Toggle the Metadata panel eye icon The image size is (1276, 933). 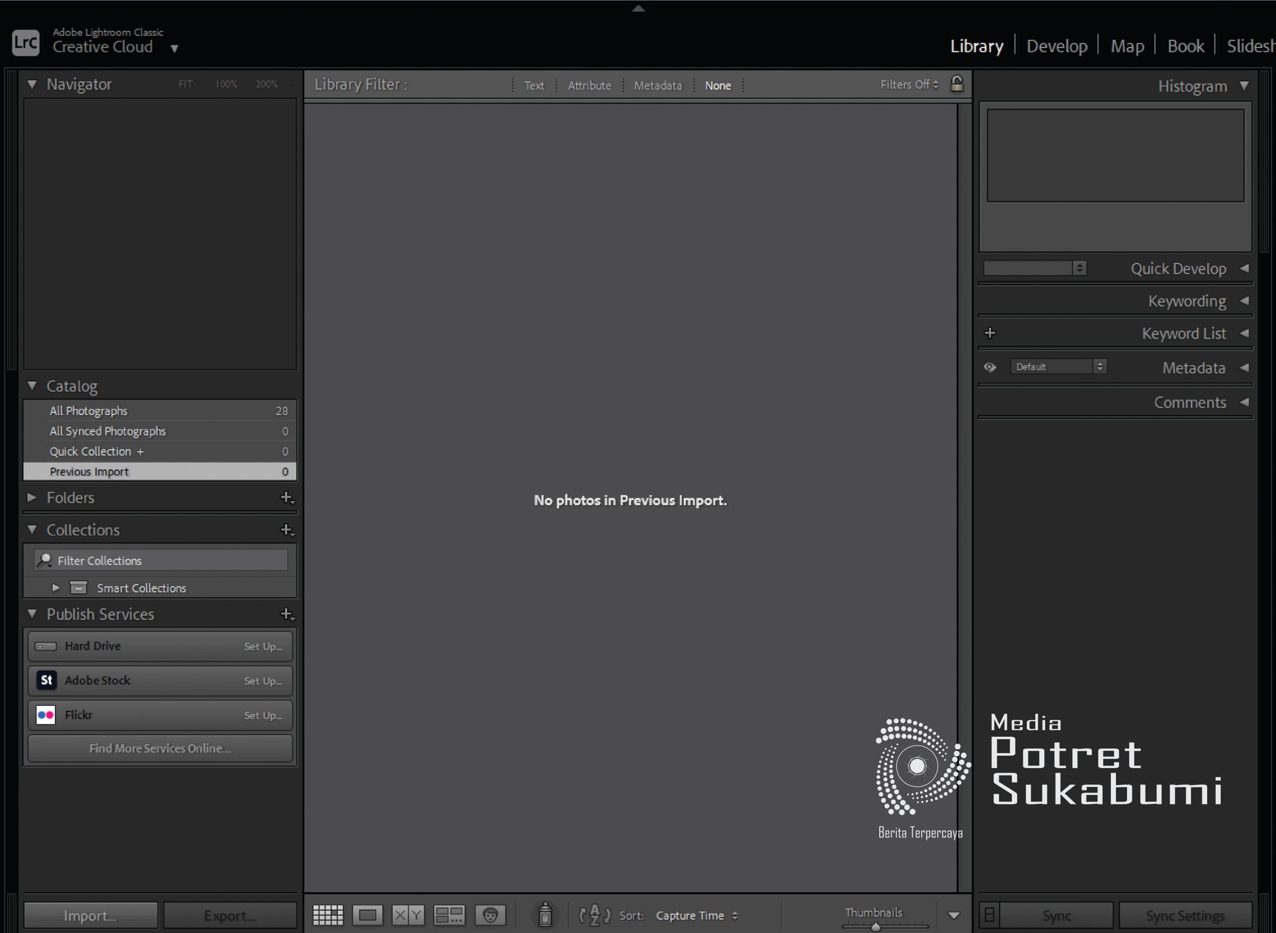point(989,367)
